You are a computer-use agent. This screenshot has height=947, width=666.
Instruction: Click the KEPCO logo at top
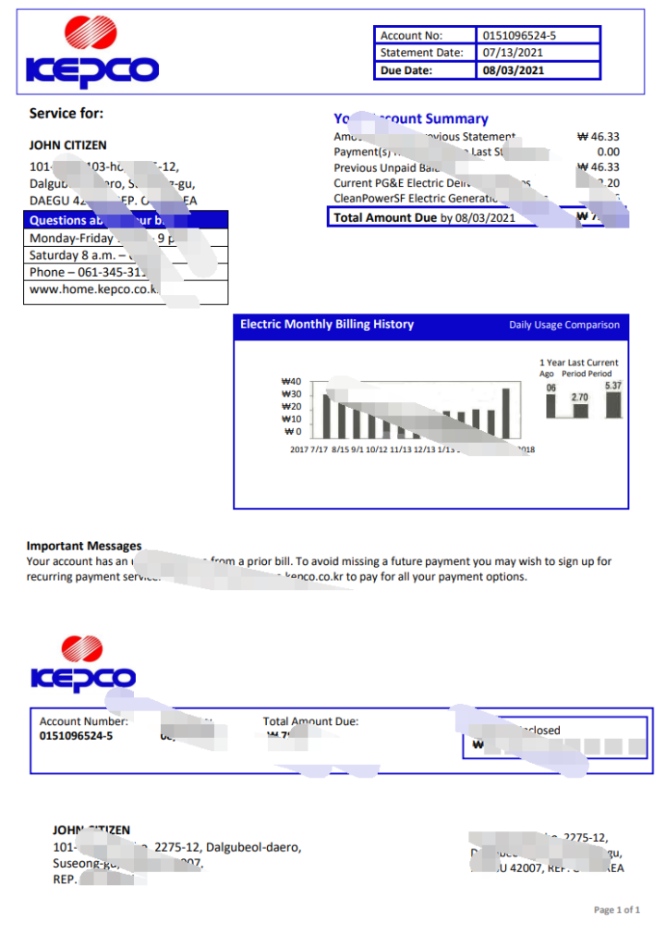(91, 52)
